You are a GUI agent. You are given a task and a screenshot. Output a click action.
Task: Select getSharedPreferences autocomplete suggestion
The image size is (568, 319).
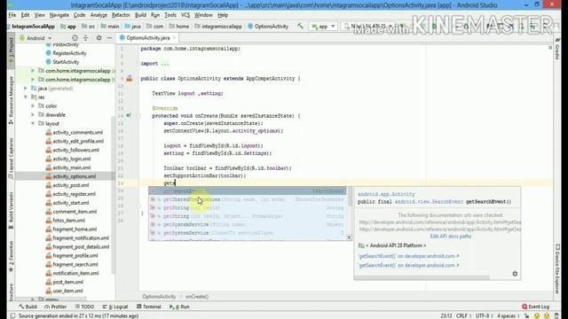coord(248,199)
